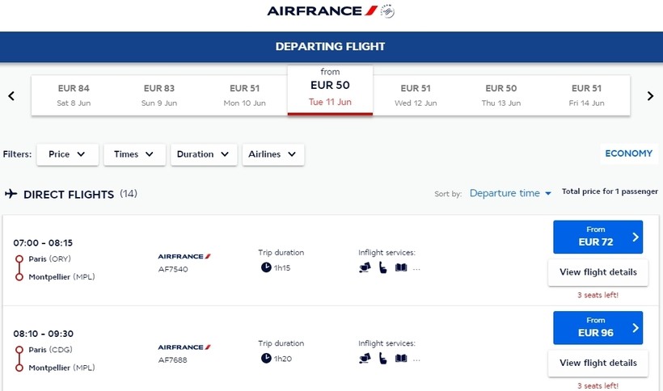Click the clock icon beside 1h15 duration
This screenshot has height=391, width=663.
click(x=266, y=267)
